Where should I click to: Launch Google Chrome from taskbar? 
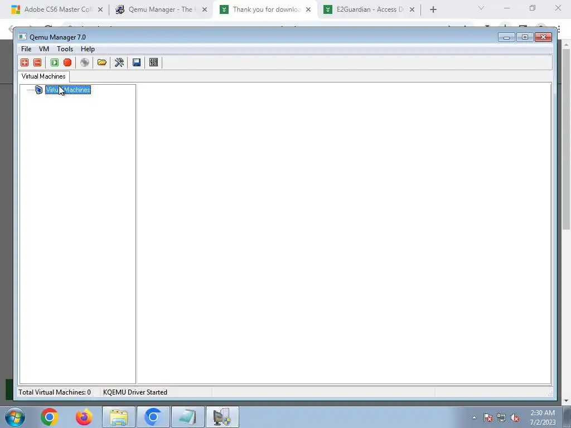tap(50, 417)
